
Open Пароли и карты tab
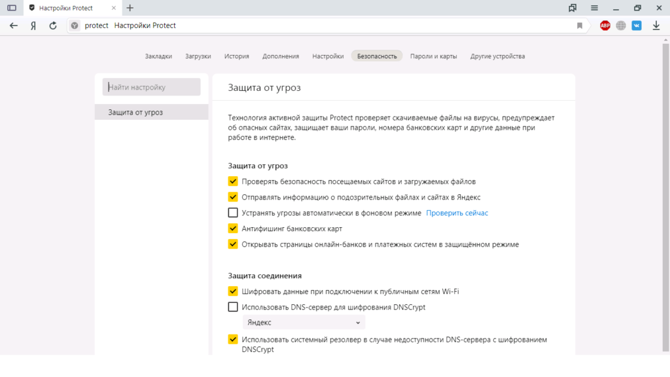(434, 56)
